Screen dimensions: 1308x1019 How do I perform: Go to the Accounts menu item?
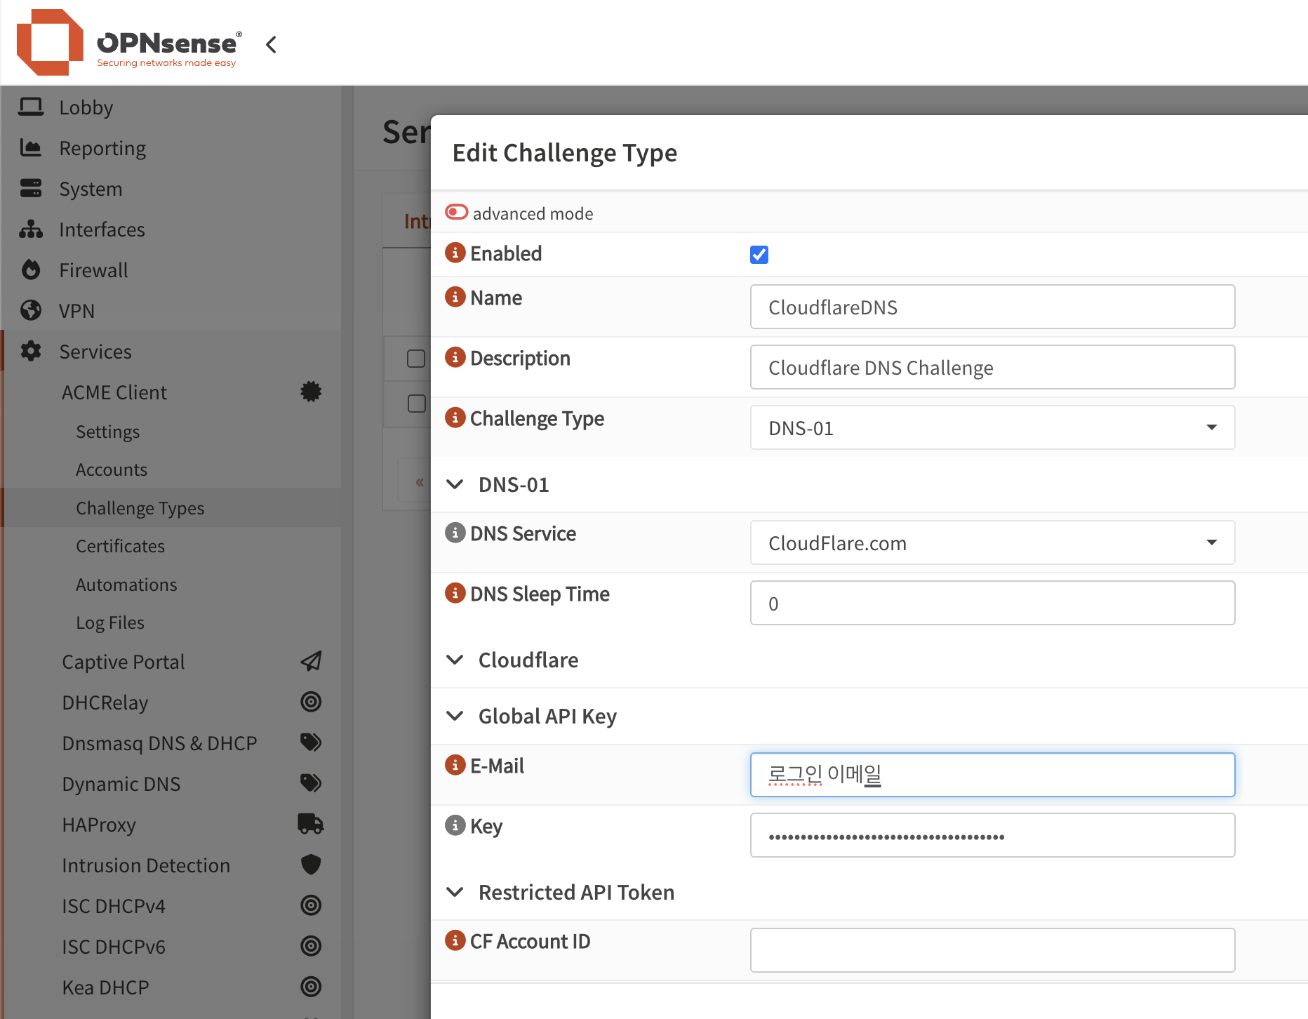coord(112,469)
